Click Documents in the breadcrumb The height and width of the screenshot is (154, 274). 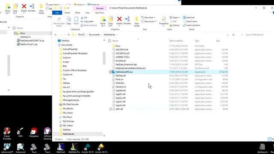coord(94,35)
